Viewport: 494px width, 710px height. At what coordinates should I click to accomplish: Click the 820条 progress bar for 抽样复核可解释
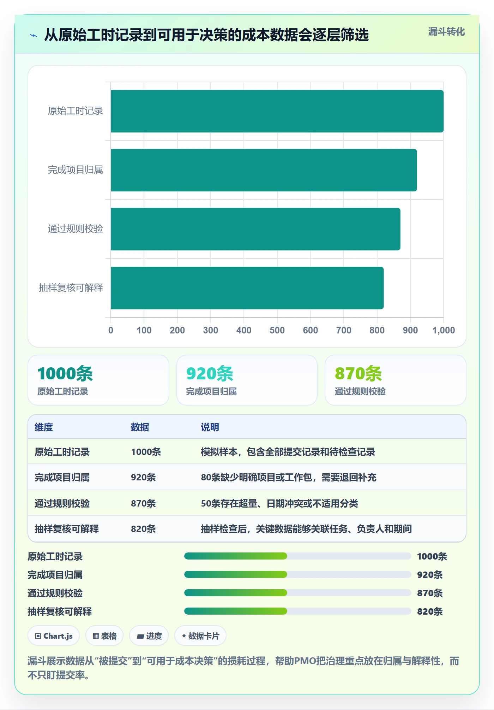pos(297,611)
